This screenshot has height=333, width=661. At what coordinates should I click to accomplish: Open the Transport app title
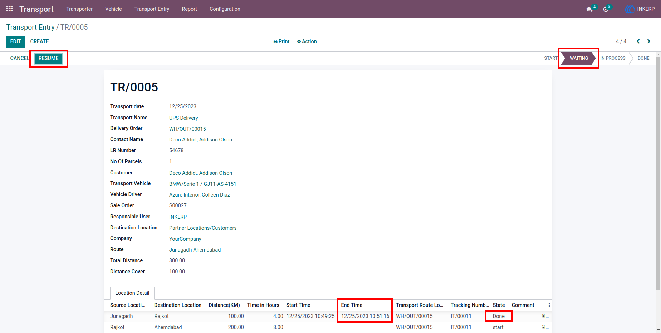tap(36, 9)
